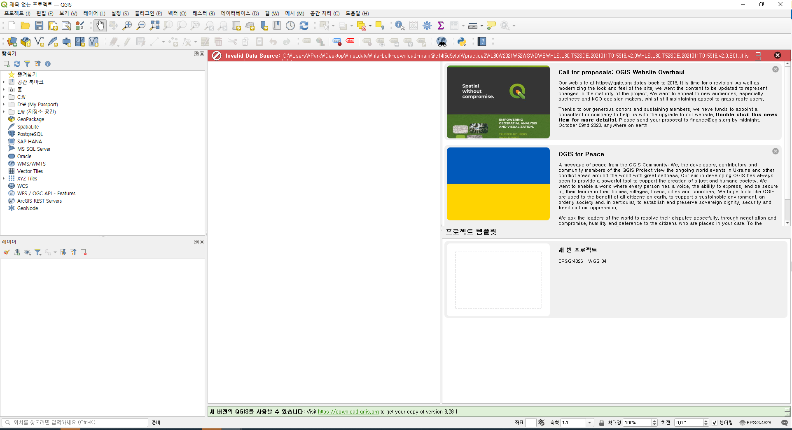Open the Processing Toolbox

coord(427,26)
